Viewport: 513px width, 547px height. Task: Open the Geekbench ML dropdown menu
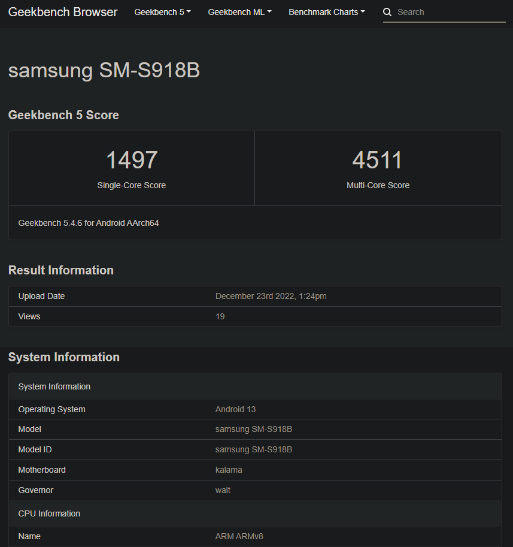239,11
